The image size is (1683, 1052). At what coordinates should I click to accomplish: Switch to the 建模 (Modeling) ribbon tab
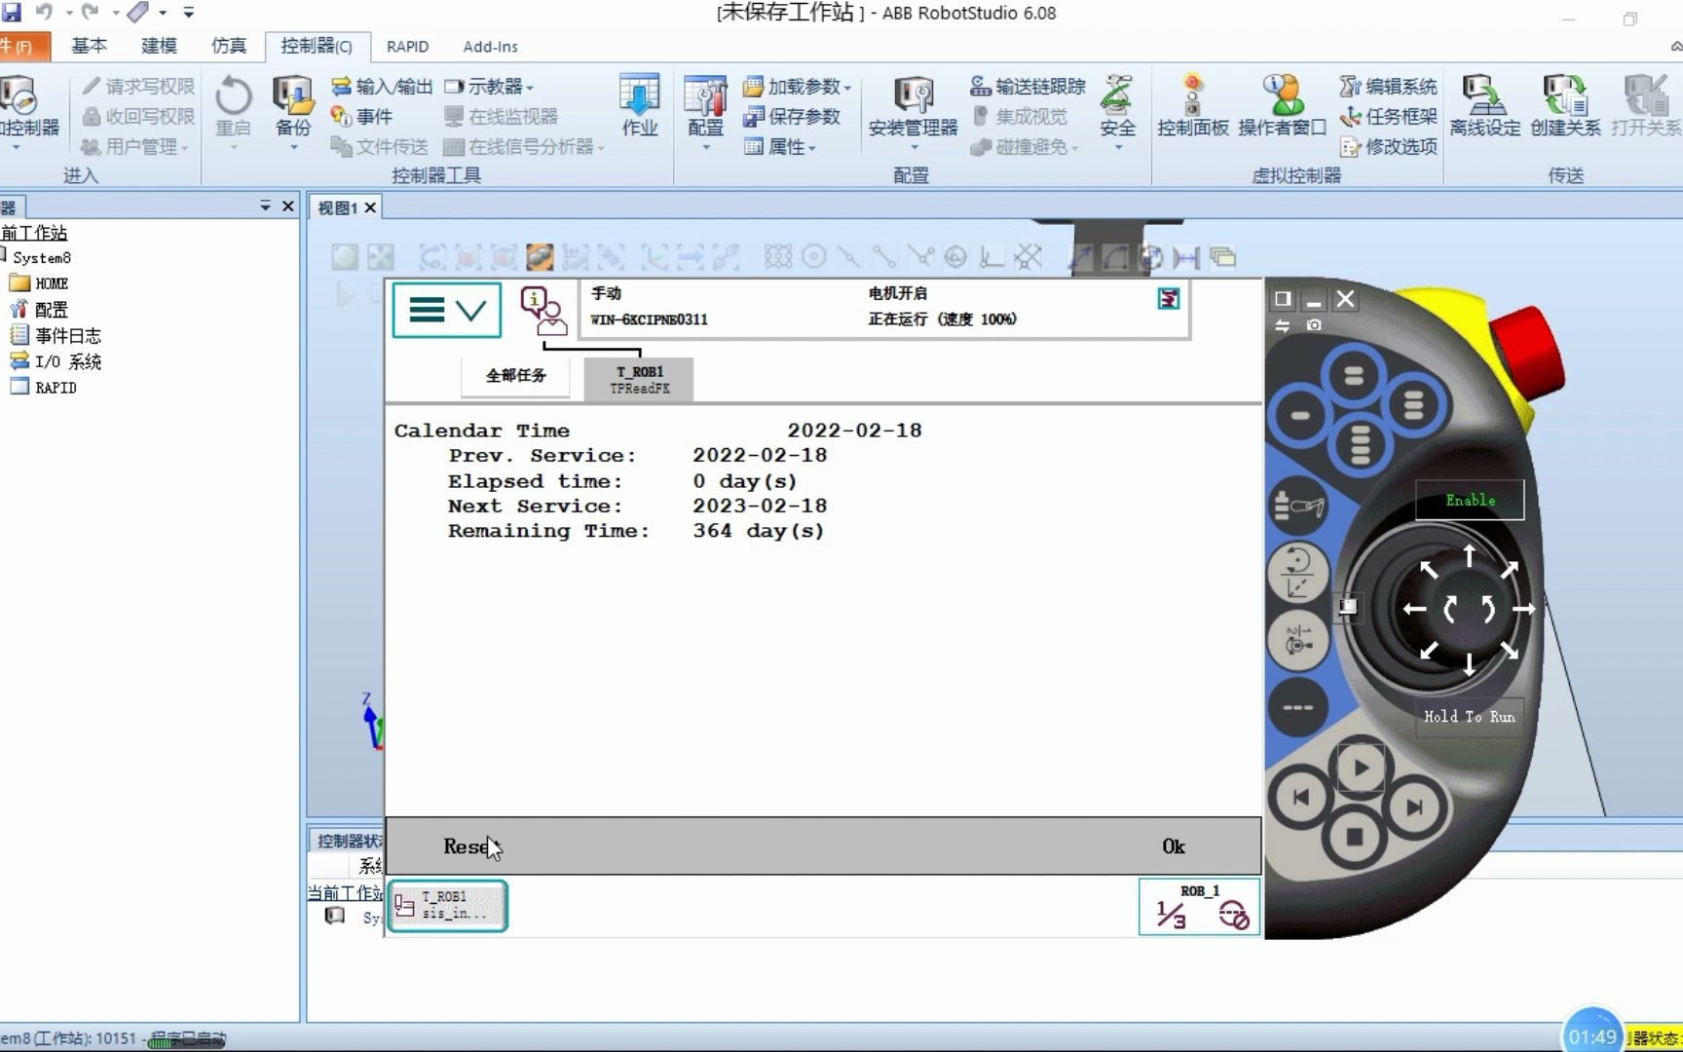[159, 46]
